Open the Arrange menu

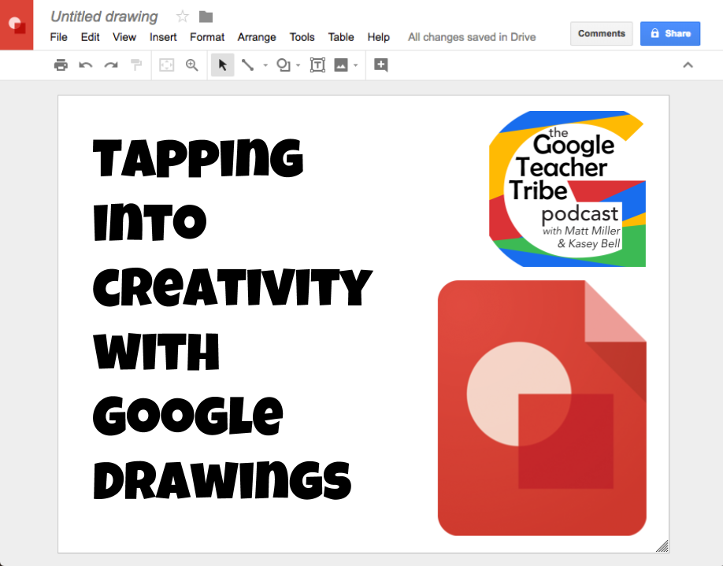pos(257,37)
